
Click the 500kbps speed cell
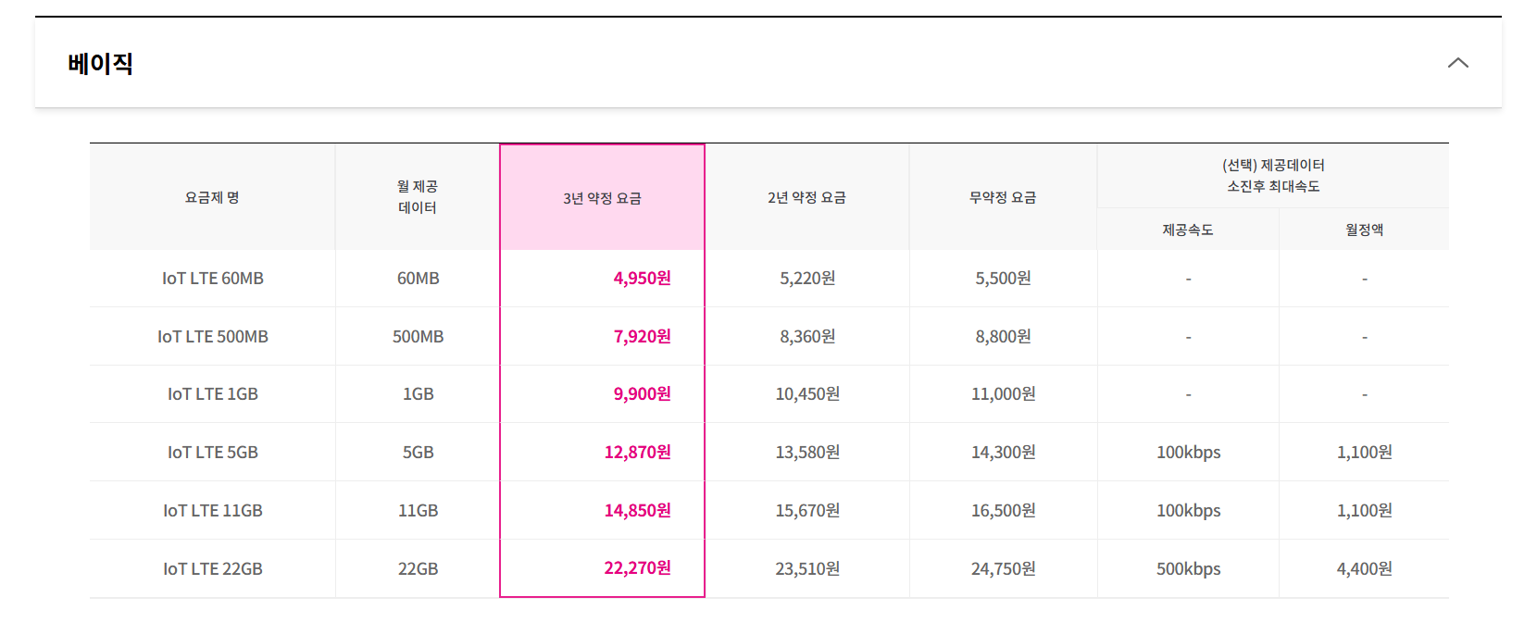click(1188, 569)
